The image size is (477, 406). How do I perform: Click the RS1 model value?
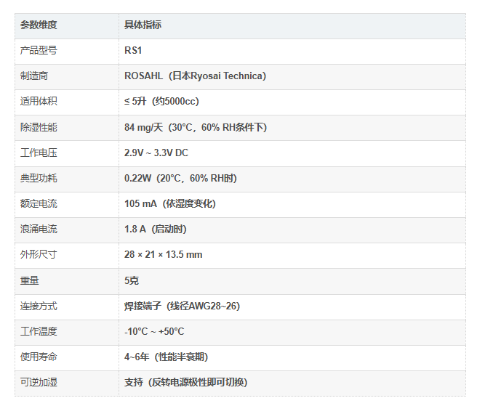tap(133, 50)
